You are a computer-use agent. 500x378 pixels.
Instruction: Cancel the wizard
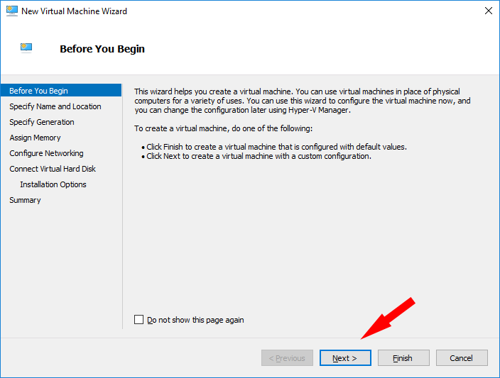(462, 358)
